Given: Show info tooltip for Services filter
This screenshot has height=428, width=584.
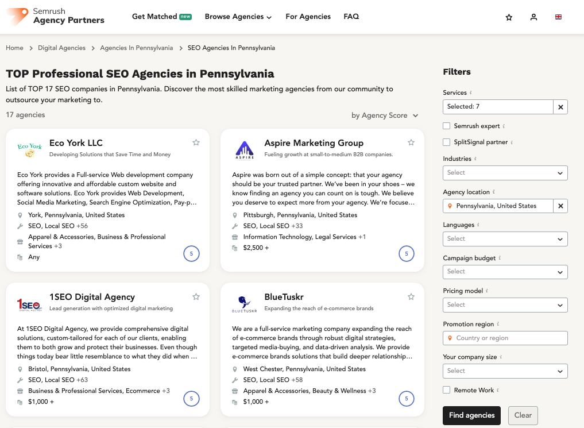Looking at the screenshot, I should click(471, 92).
